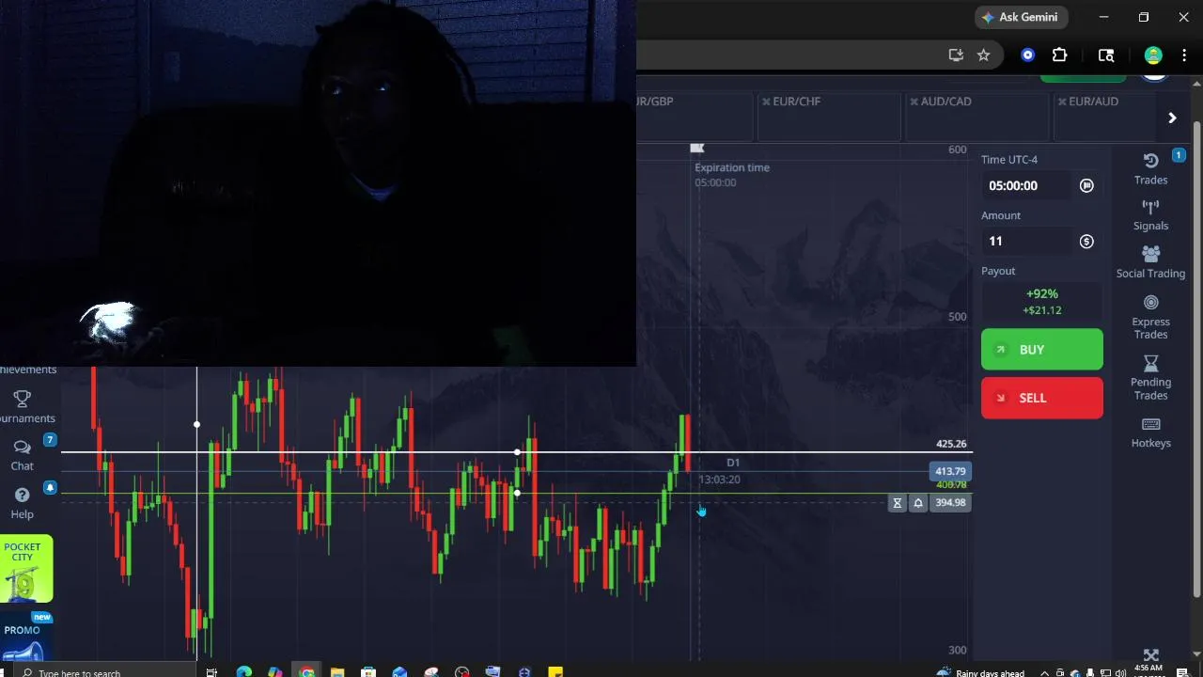Open Google Chrome from the taskbar
The width and height of the screenshot is (1203, 677).
point(306,672)
